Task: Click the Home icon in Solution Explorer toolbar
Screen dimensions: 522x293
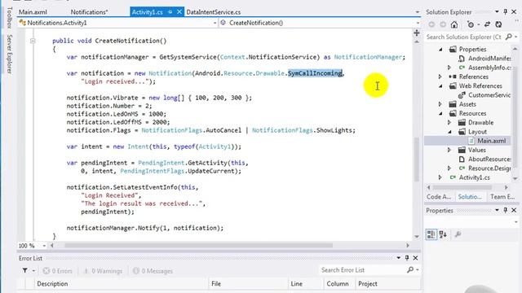Action: 454,24
